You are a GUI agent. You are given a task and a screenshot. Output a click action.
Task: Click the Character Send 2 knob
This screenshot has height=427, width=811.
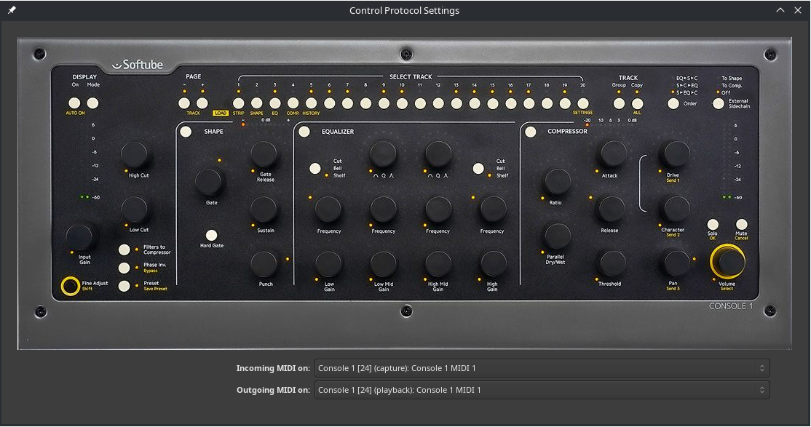point(676,209)
